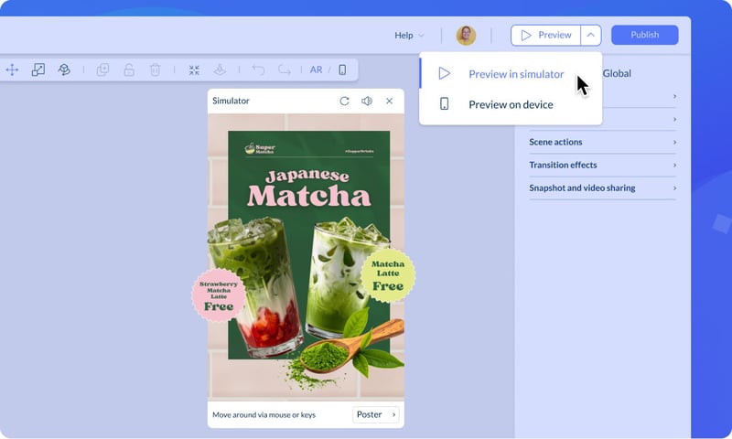This screenshot has height=439, width=732.
Task: Open the user profile avatar
Action: pyautogui.click(x=466, y=36)
